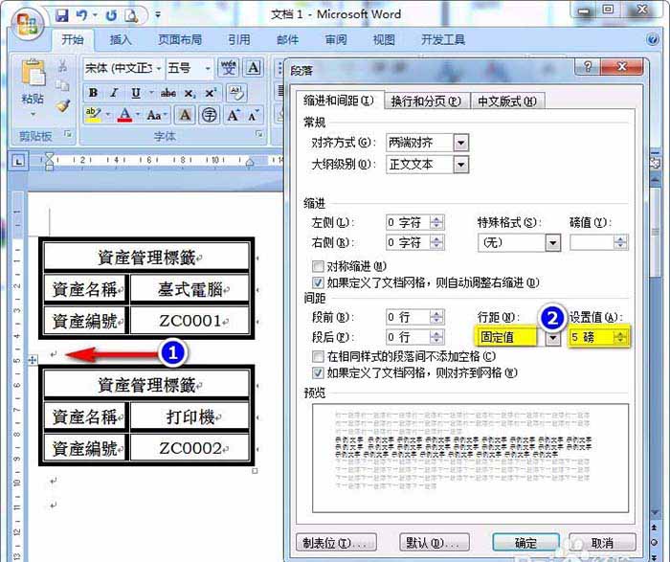The image size is (670, 562).
Task: Save the document from quick access toolbar
Action: 62,16
